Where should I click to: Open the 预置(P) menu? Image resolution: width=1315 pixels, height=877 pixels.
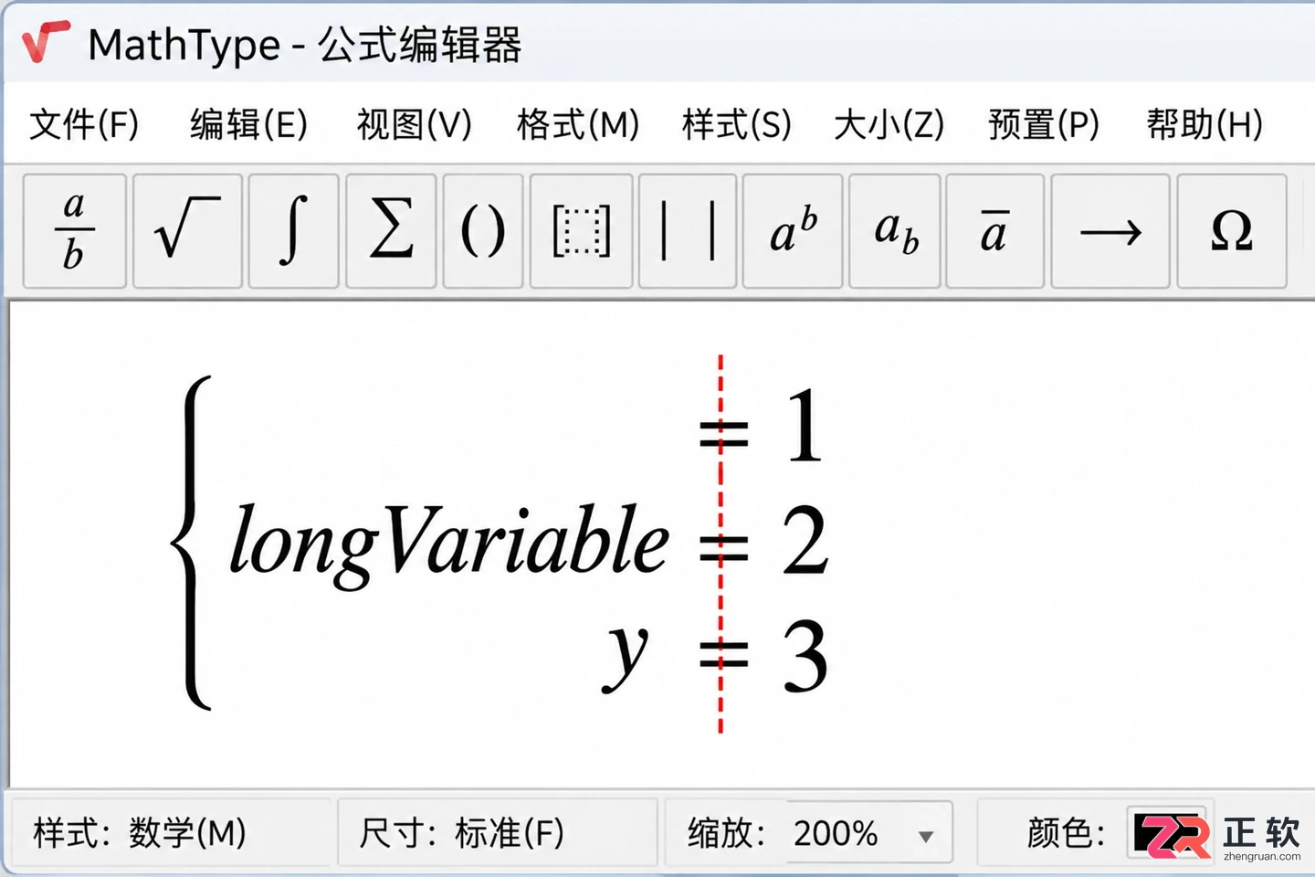(x=1044, y=124)
